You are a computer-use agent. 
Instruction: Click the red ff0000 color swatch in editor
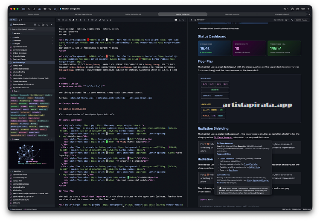click(x=88, y=40)
